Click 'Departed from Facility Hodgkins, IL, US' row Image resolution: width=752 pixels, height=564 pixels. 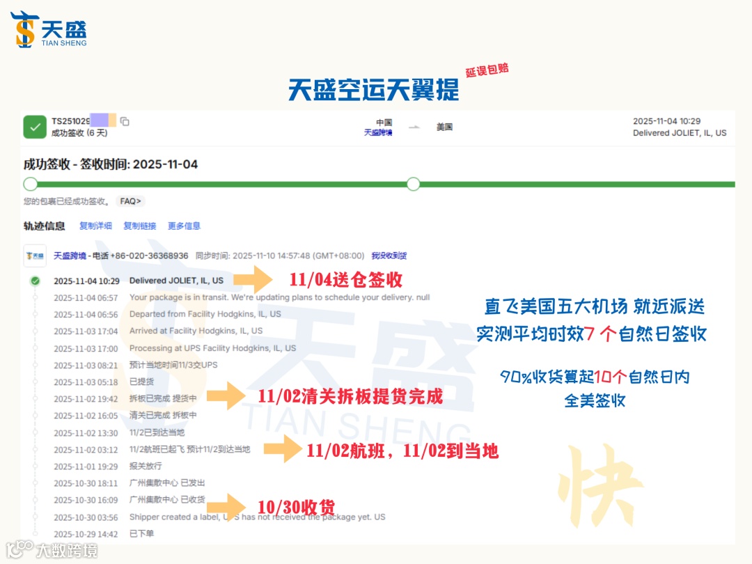[x=167, y=314]
